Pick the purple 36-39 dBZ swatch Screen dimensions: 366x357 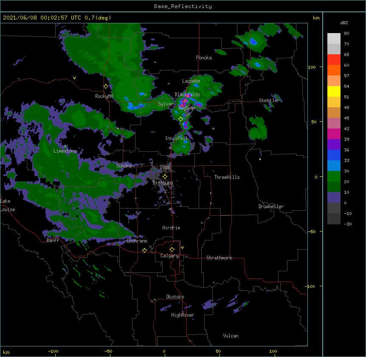[334, 145]
